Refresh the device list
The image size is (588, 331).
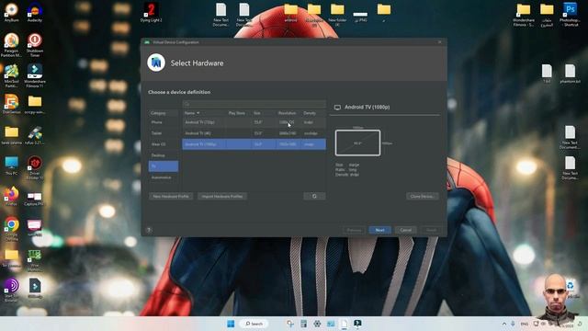314,196
